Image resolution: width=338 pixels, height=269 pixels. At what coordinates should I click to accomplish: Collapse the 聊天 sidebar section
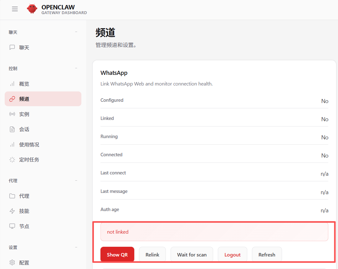pos(76,32)
